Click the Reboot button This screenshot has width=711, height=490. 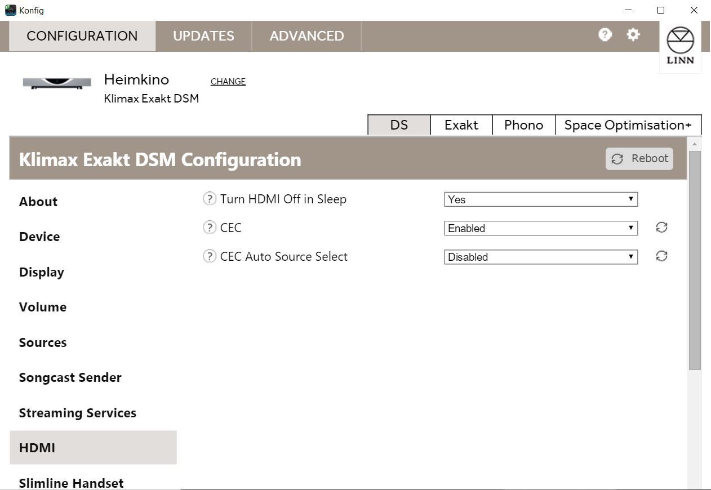click(639, 158)
